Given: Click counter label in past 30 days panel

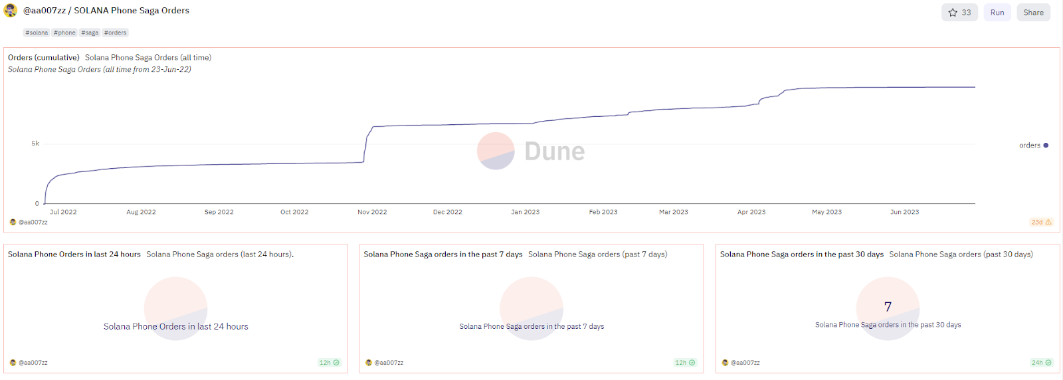Looking at the screenshot, I should click(888, 325).
